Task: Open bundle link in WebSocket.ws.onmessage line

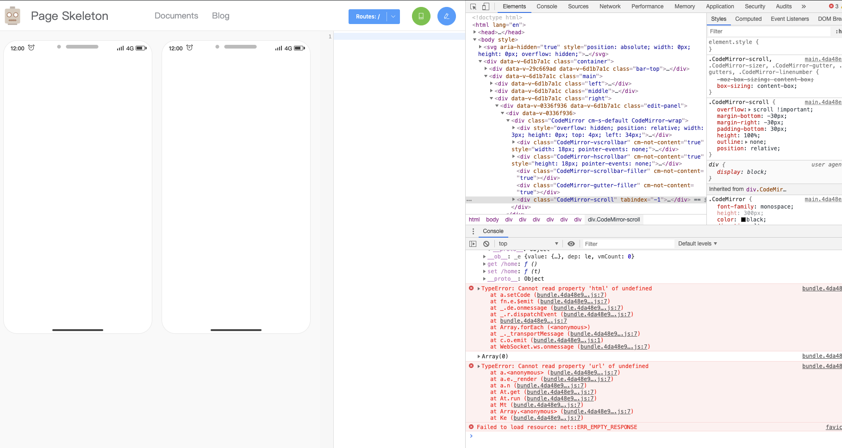Action: [614, 347]
